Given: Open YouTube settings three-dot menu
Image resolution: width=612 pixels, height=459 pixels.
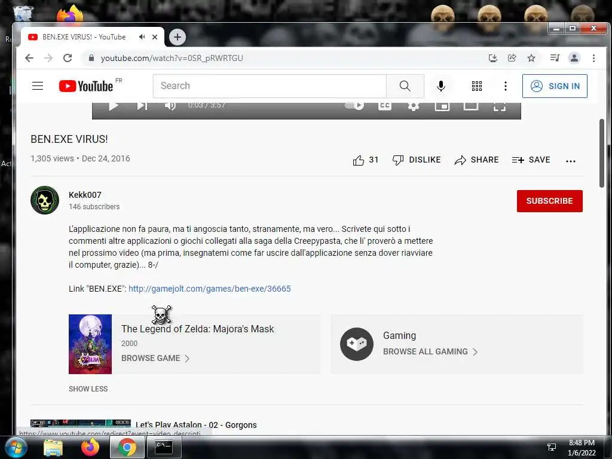Looking at the screenshot, I should [506, 86].
